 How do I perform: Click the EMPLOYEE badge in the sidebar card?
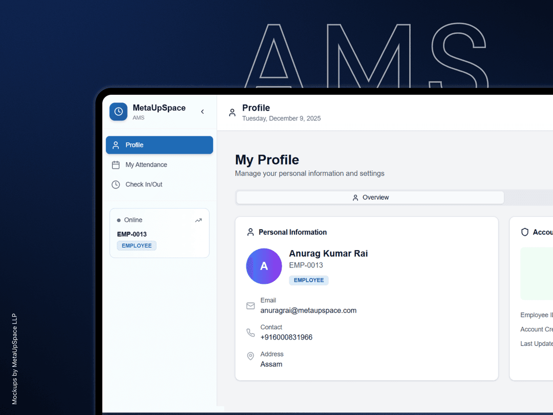136,245
